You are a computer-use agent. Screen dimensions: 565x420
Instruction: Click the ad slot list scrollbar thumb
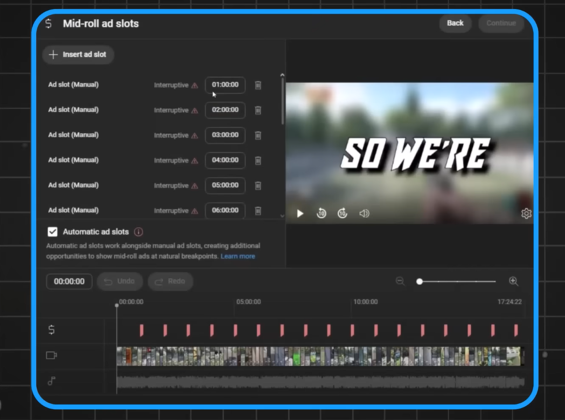[282, 102]
